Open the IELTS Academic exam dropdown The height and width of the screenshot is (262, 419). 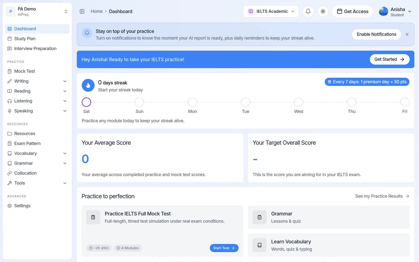[x=271, y=11]
